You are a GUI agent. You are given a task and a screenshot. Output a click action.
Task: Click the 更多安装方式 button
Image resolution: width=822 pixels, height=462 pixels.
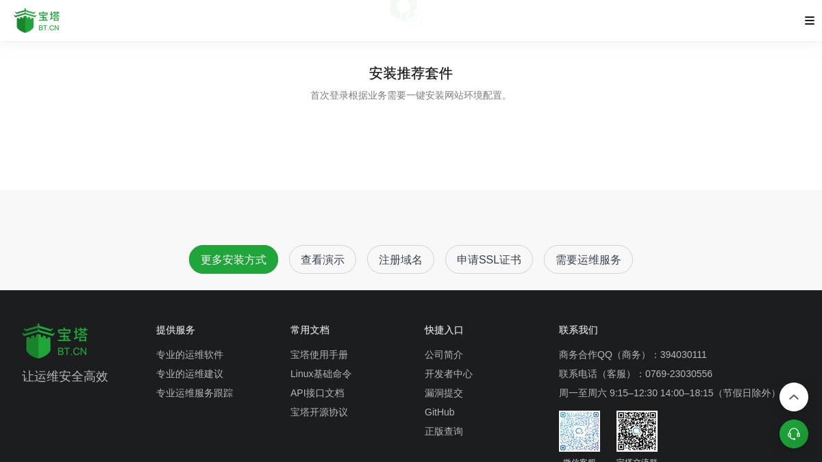[234, 259]
